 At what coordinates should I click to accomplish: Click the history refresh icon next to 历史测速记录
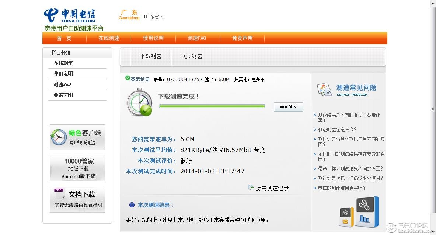[251, 187]
